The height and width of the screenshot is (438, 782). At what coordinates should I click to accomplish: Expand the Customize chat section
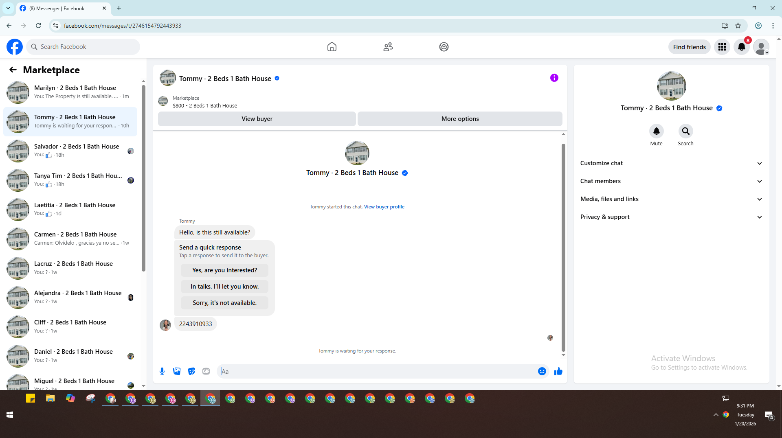click(x=672, y=163)
